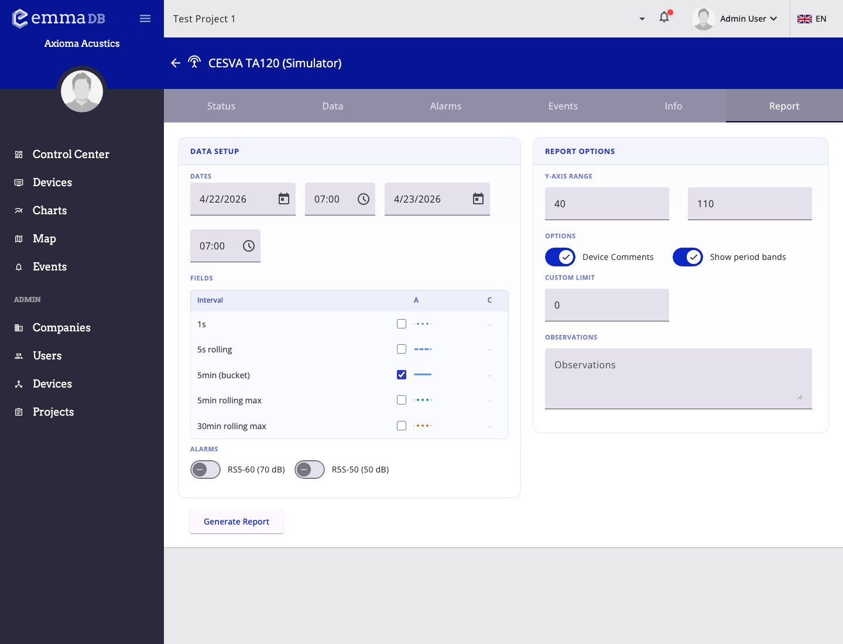Image resolution: width=843 pixels, height=644 pixels.
Task: Click the Generate Report button
Action: (237, 522)
